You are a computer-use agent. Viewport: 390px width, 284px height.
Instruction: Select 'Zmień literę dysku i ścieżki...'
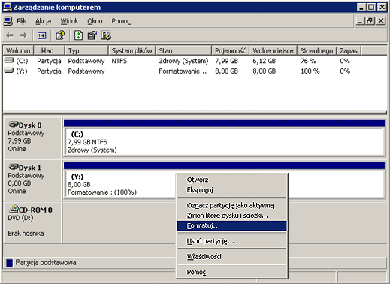click(232, 216)
